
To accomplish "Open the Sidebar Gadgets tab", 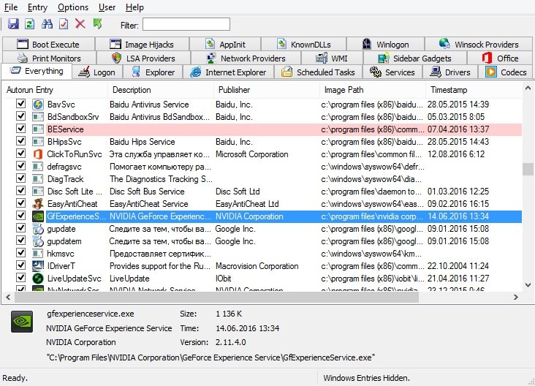I will 414,58.
